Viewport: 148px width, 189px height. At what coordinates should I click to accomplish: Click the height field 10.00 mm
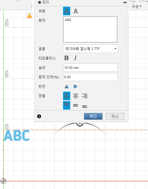(90, 68)
